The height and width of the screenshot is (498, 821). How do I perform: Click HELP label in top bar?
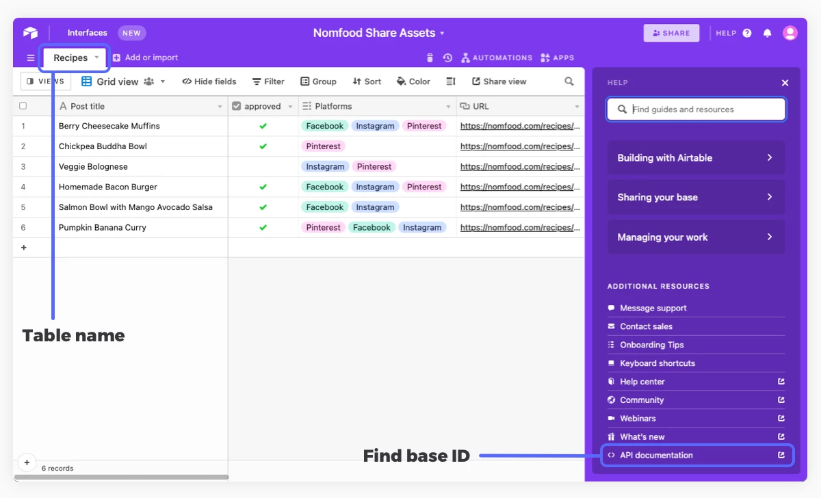pos(726,33)
